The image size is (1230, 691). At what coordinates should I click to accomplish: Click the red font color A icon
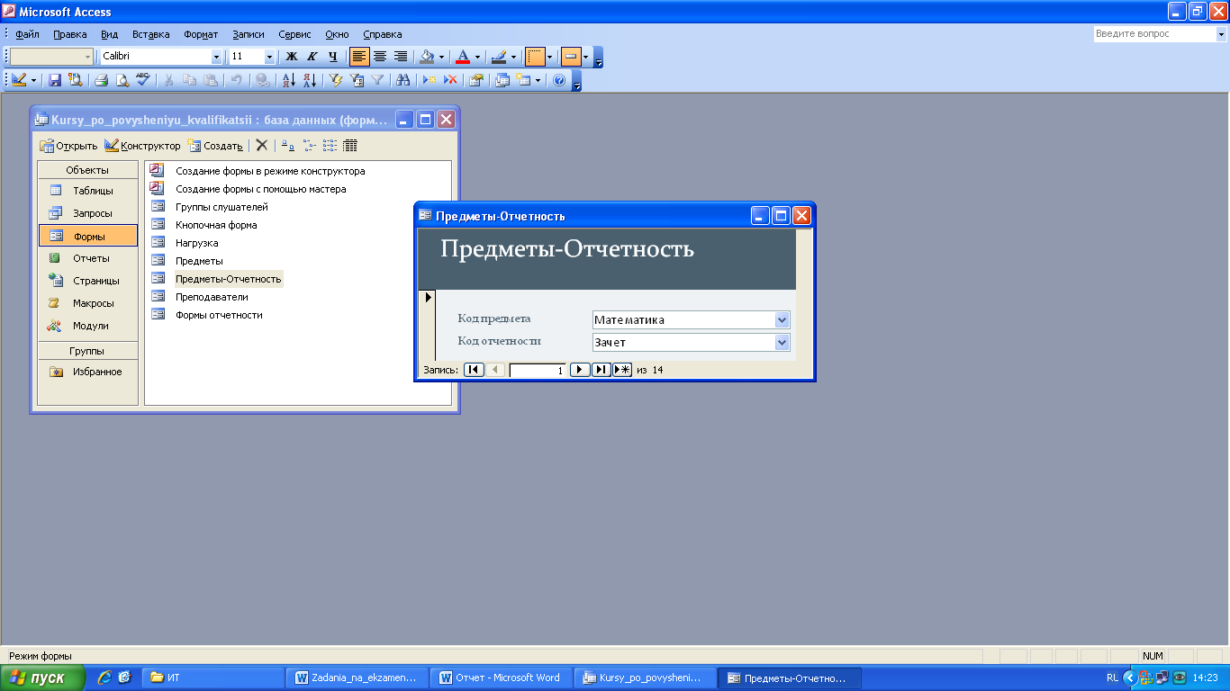(463, 57)
